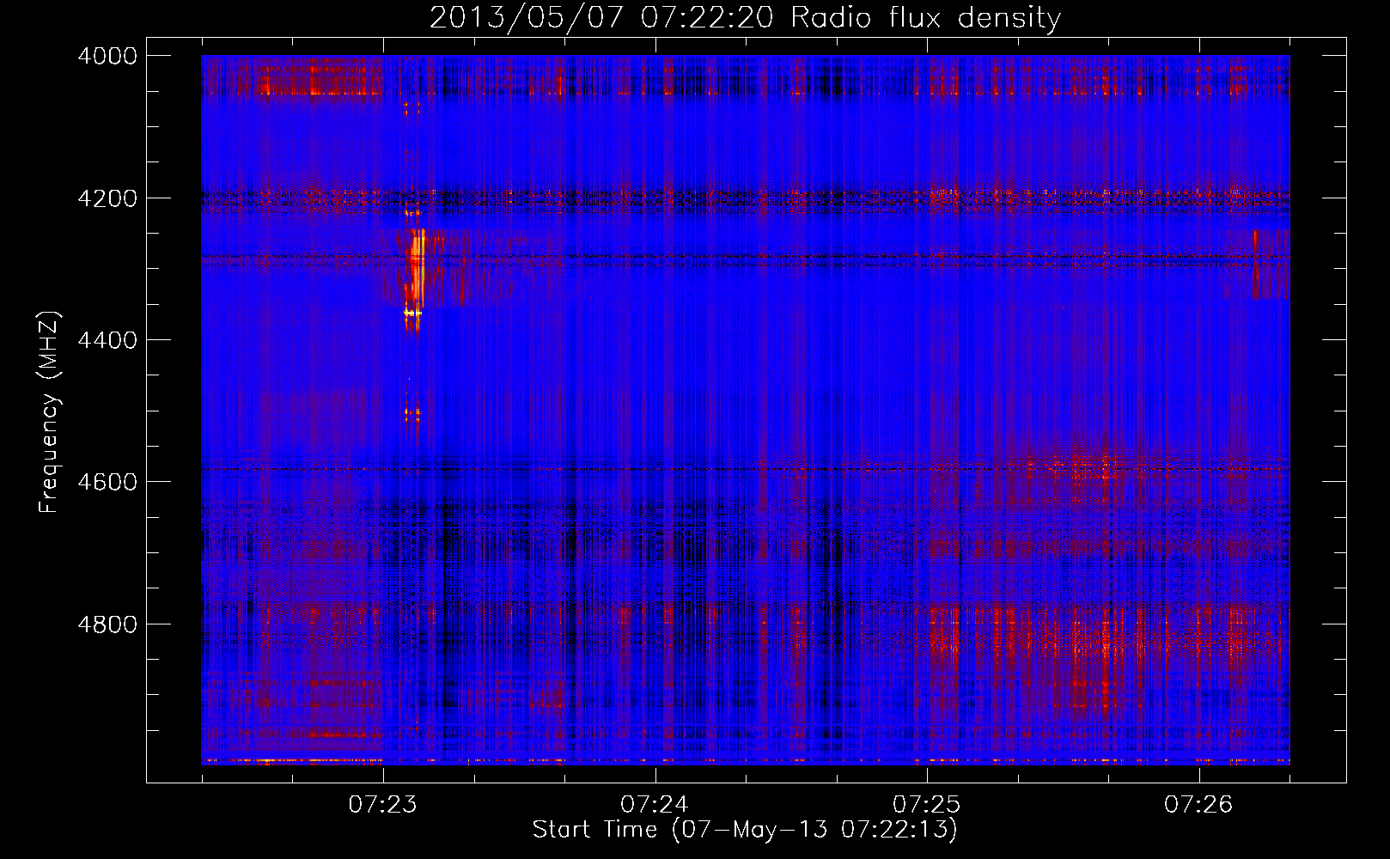Click the 4800 frequency tick label
Image resolution: width=1390 pixels, height=859 pixels.
point(107,624)
